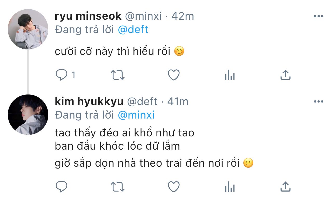
Task: Click the @minxi mention link
Action: click(x=136, y=115)
